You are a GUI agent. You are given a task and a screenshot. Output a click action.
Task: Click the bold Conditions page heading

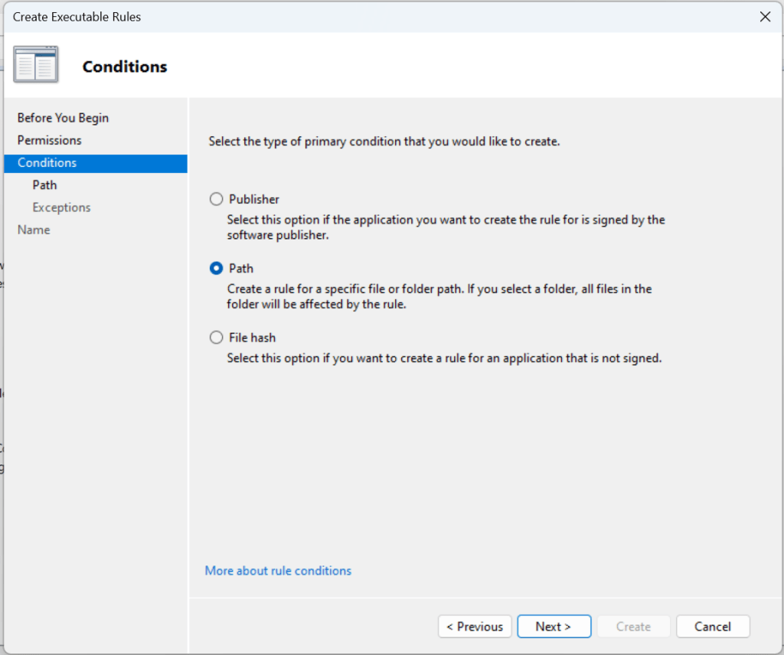click(x=124, y=67)
